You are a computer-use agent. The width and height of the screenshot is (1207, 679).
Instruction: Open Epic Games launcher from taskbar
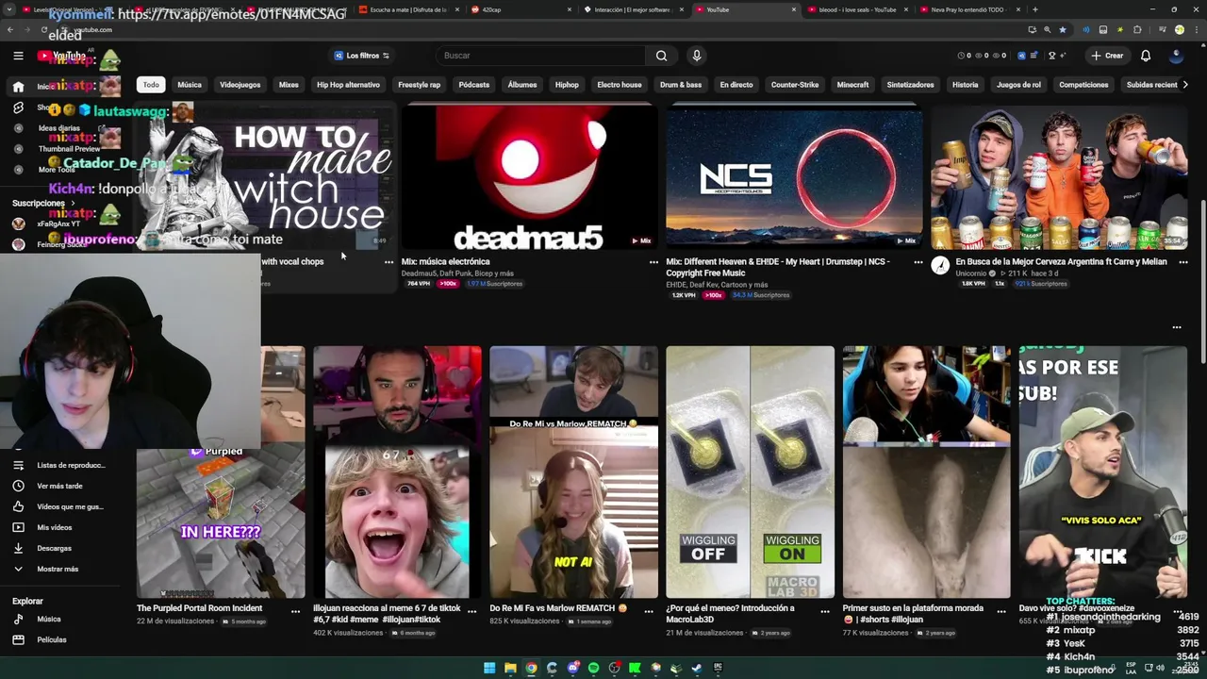(718, 668)
